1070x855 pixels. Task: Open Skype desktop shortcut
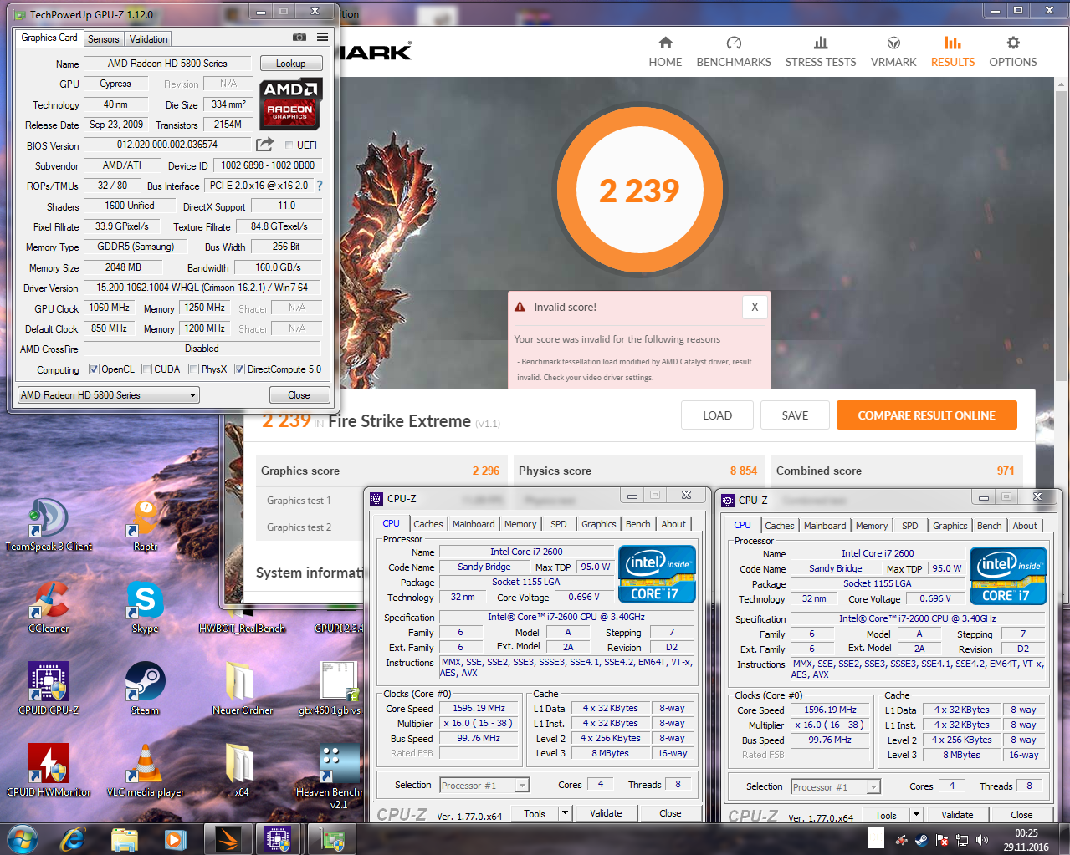coord(145,607)
